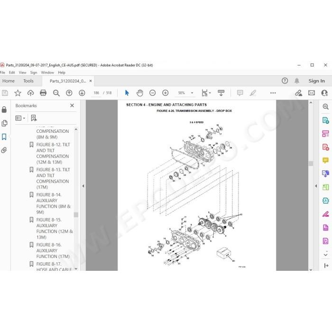Go to previous page arrow
The width and height of the screenshot is (332, 332).
click(69, 93)
